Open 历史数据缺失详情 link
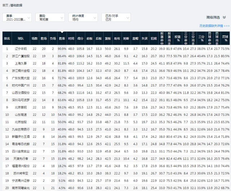Image resolution: width=231 pixels, height=191 pixels. [x=214, y=26]
